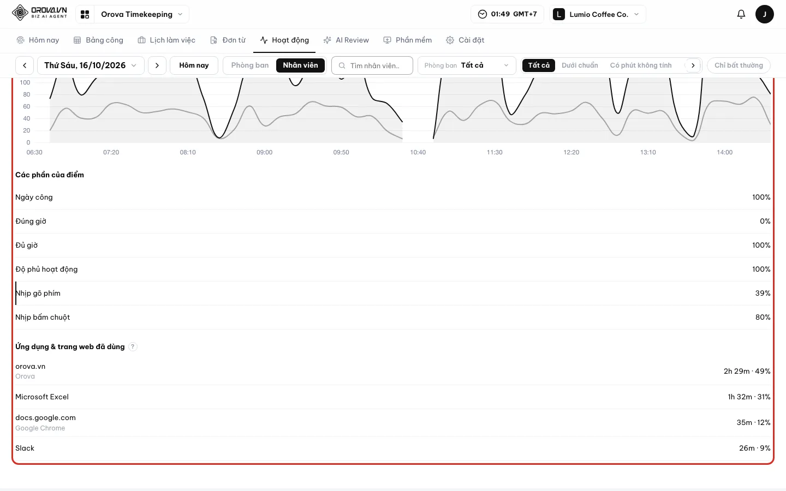
Task: Click the Hôm nay date button
Action: 194,65
